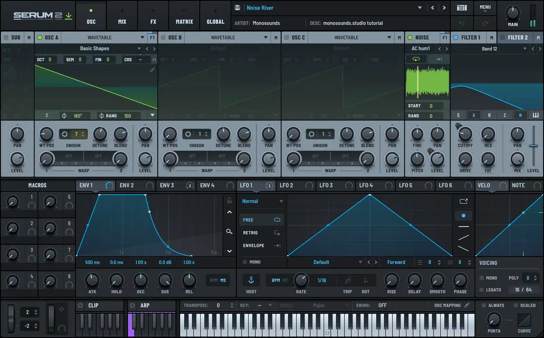
Task: Click the MENU button
Action: coord(485,7)
